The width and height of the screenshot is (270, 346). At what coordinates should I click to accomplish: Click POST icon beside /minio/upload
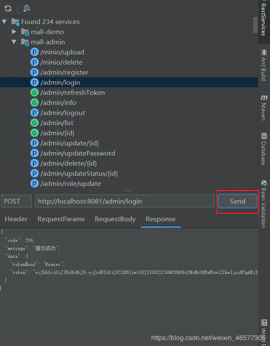tap(34, 52)
